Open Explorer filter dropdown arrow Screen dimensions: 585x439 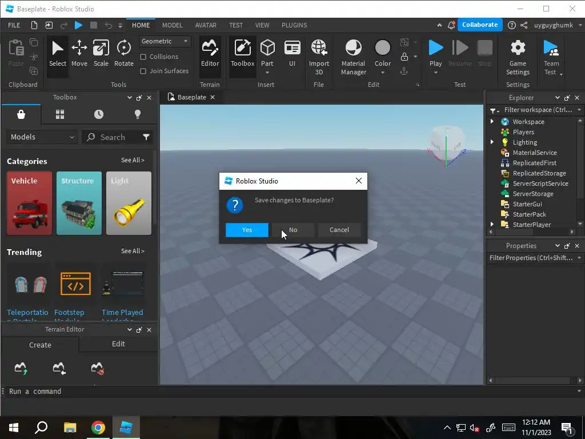[579, 110]
